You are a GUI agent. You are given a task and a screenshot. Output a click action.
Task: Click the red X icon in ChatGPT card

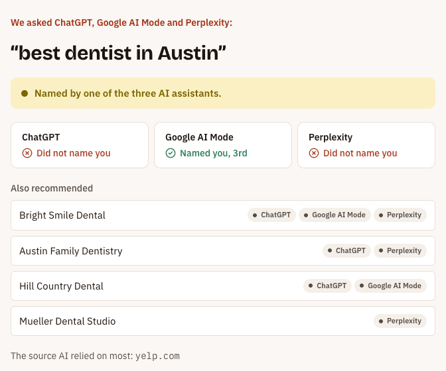(x=27, y=153)
